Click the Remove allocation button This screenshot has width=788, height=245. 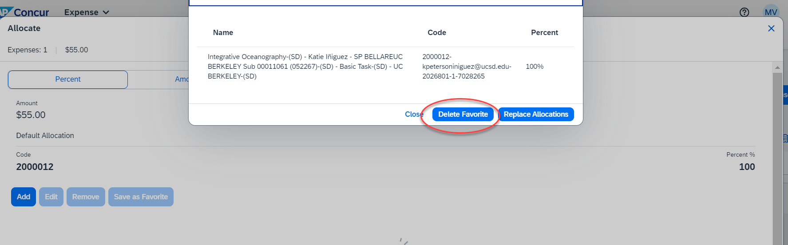(x=86, y=197)
